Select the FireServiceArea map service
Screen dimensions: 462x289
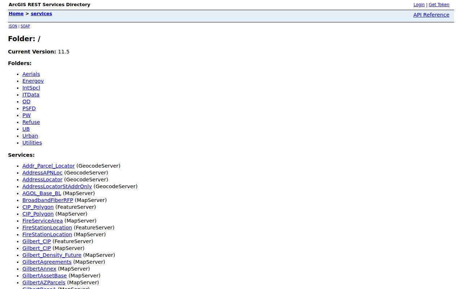click(x=43, y=221)
